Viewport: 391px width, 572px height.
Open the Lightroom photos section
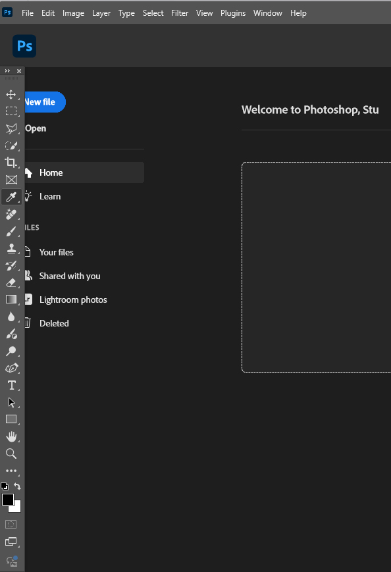(73, 299)
